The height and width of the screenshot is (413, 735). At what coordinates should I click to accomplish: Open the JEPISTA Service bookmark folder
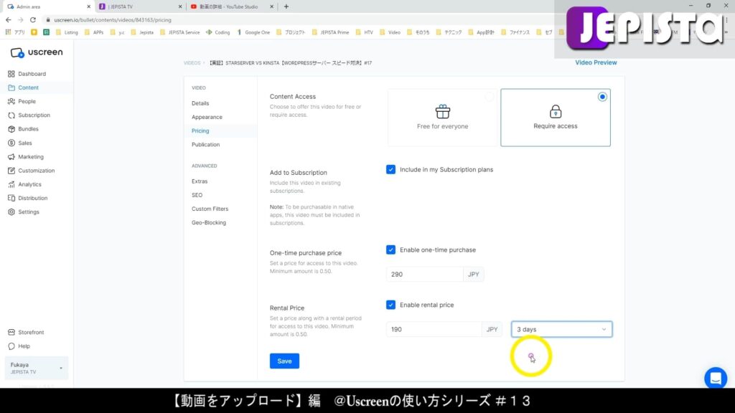point(180,32)
